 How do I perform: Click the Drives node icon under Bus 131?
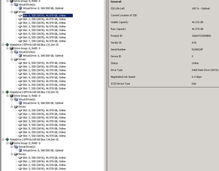(16, 59)
